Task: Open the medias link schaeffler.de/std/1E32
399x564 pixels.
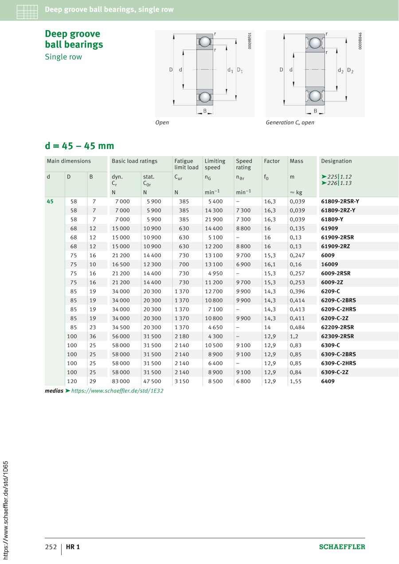Action: click(117, 391)
